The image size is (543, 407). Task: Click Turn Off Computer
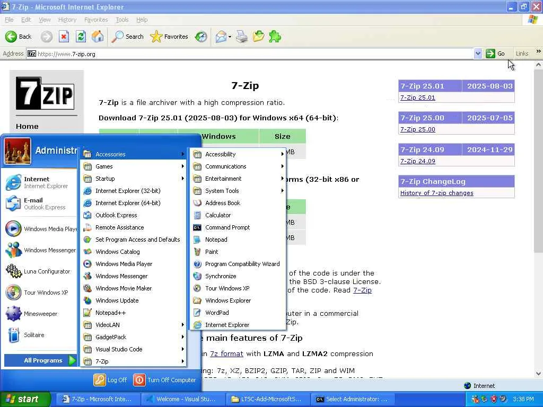165,379
